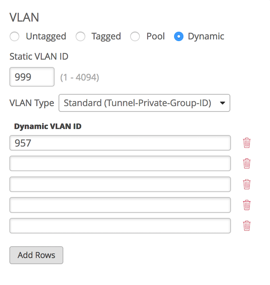Focus the Dynamic VLAN ID field containing 957
Screen dimensions: 270x285
click(120, 143)
